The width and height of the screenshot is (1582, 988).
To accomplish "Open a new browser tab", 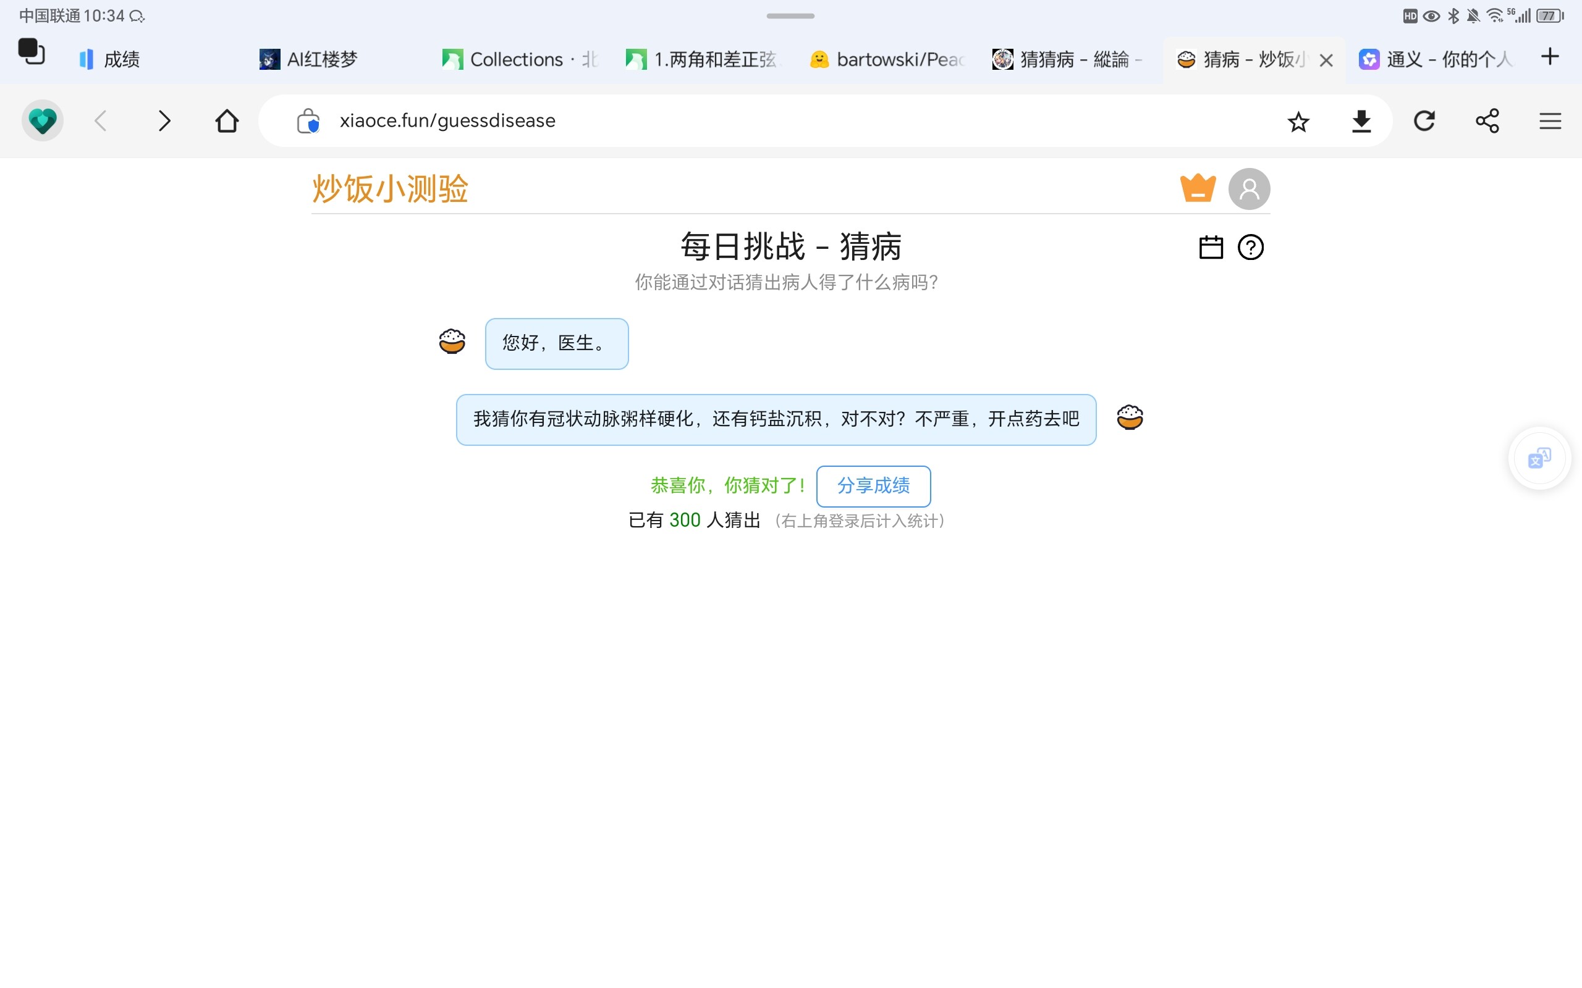I will click(1549, 57).
